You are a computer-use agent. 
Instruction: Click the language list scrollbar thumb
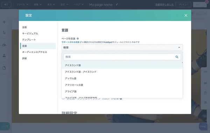pyautogui.click(x=182, y=62)
